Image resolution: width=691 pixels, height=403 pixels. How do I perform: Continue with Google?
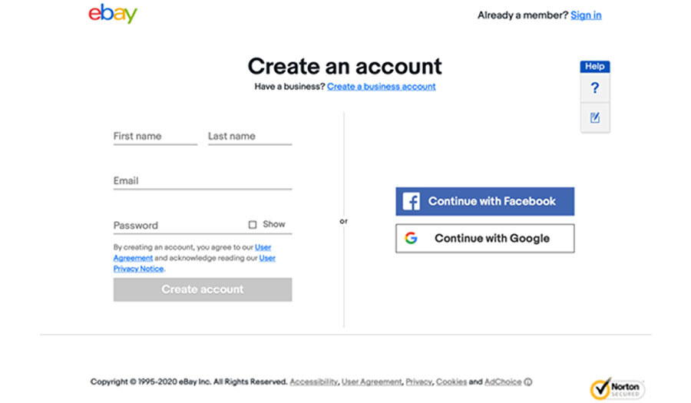pyautogui.click(x=484, y=238)
